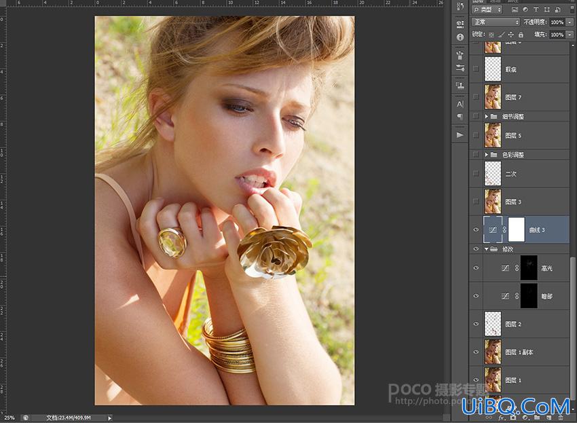
Task: Expand the 色彩调整 group
Action: click(x=487, y=155)
